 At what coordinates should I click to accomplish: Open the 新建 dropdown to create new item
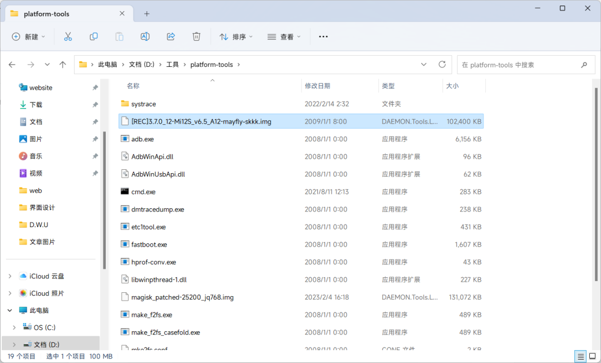[x=28, y=36]
